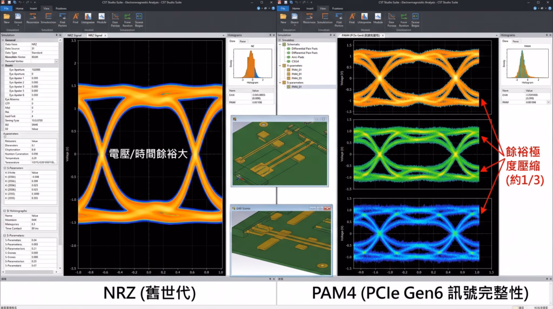The height and width of the screenshot is (309, 553).
Task: Select the inactive NRZ Signal document tab
Action: [75, 35]
